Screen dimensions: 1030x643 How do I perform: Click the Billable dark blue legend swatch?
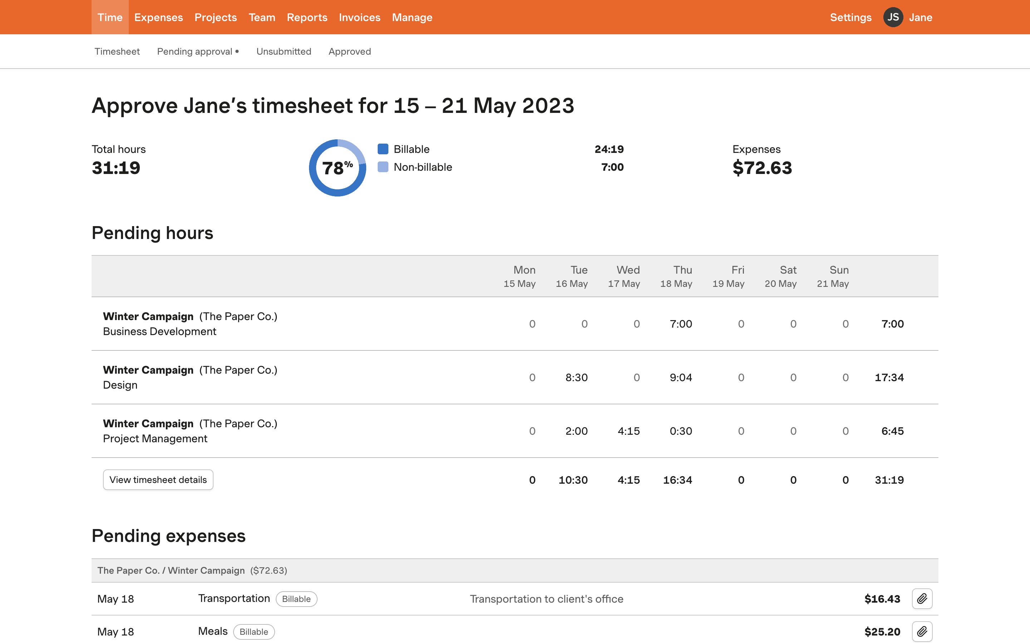[383, 149]
